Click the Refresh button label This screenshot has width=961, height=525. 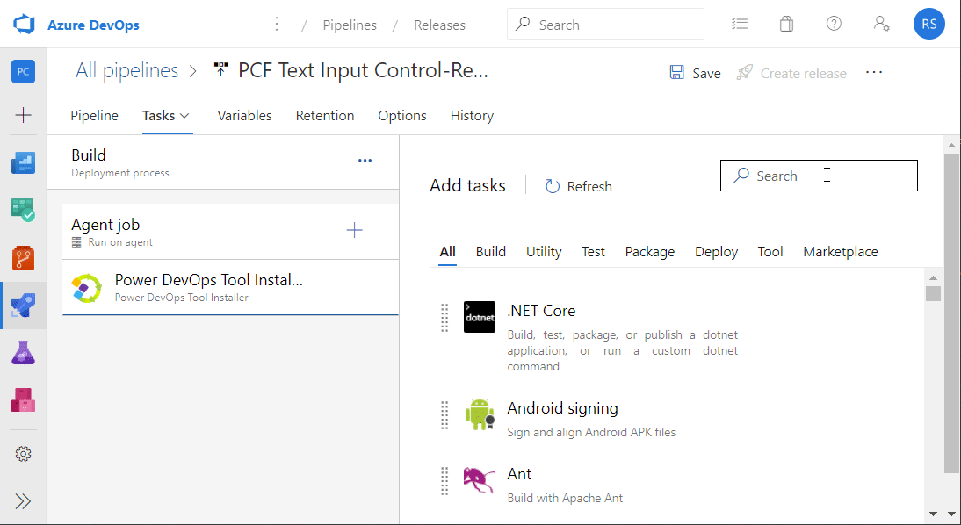[589, 186]
